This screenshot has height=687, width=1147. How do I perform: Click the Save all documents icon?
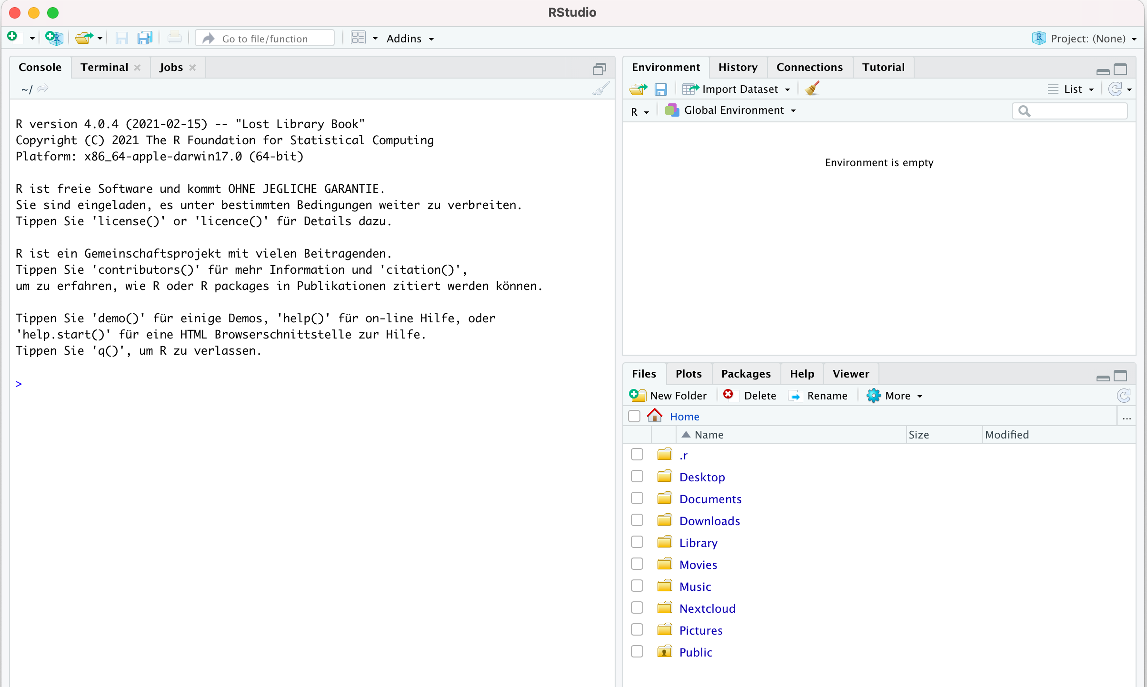145,38
